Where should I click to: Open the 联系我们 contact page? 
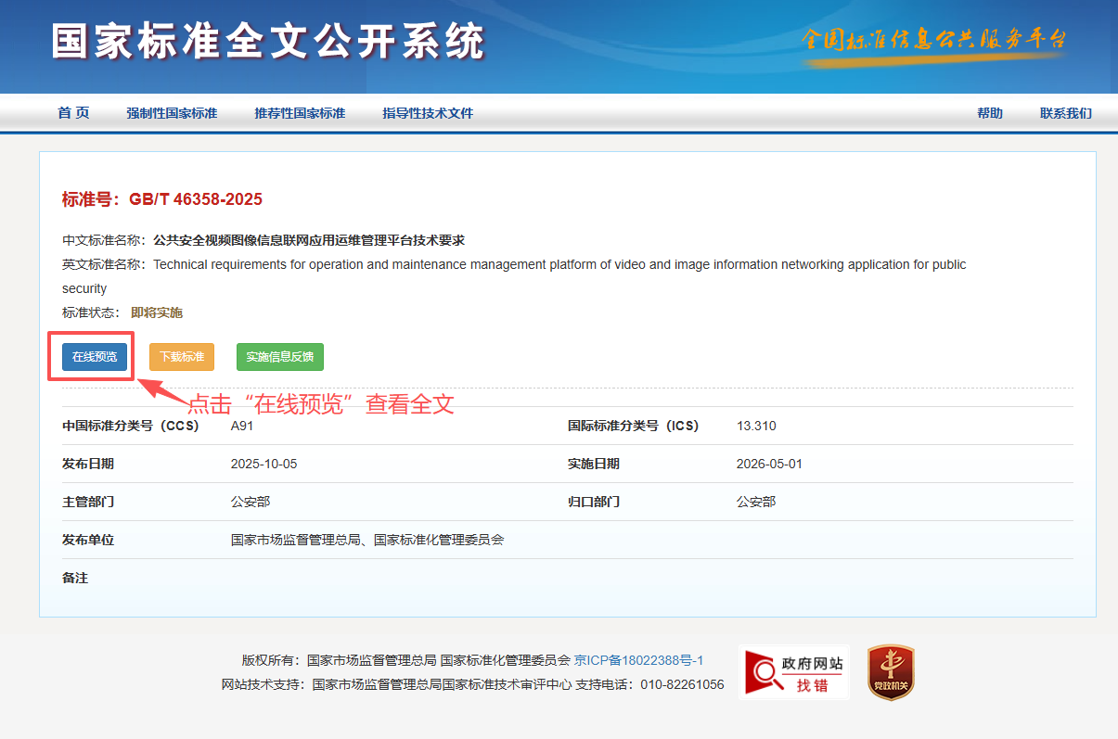(1065, 113)
